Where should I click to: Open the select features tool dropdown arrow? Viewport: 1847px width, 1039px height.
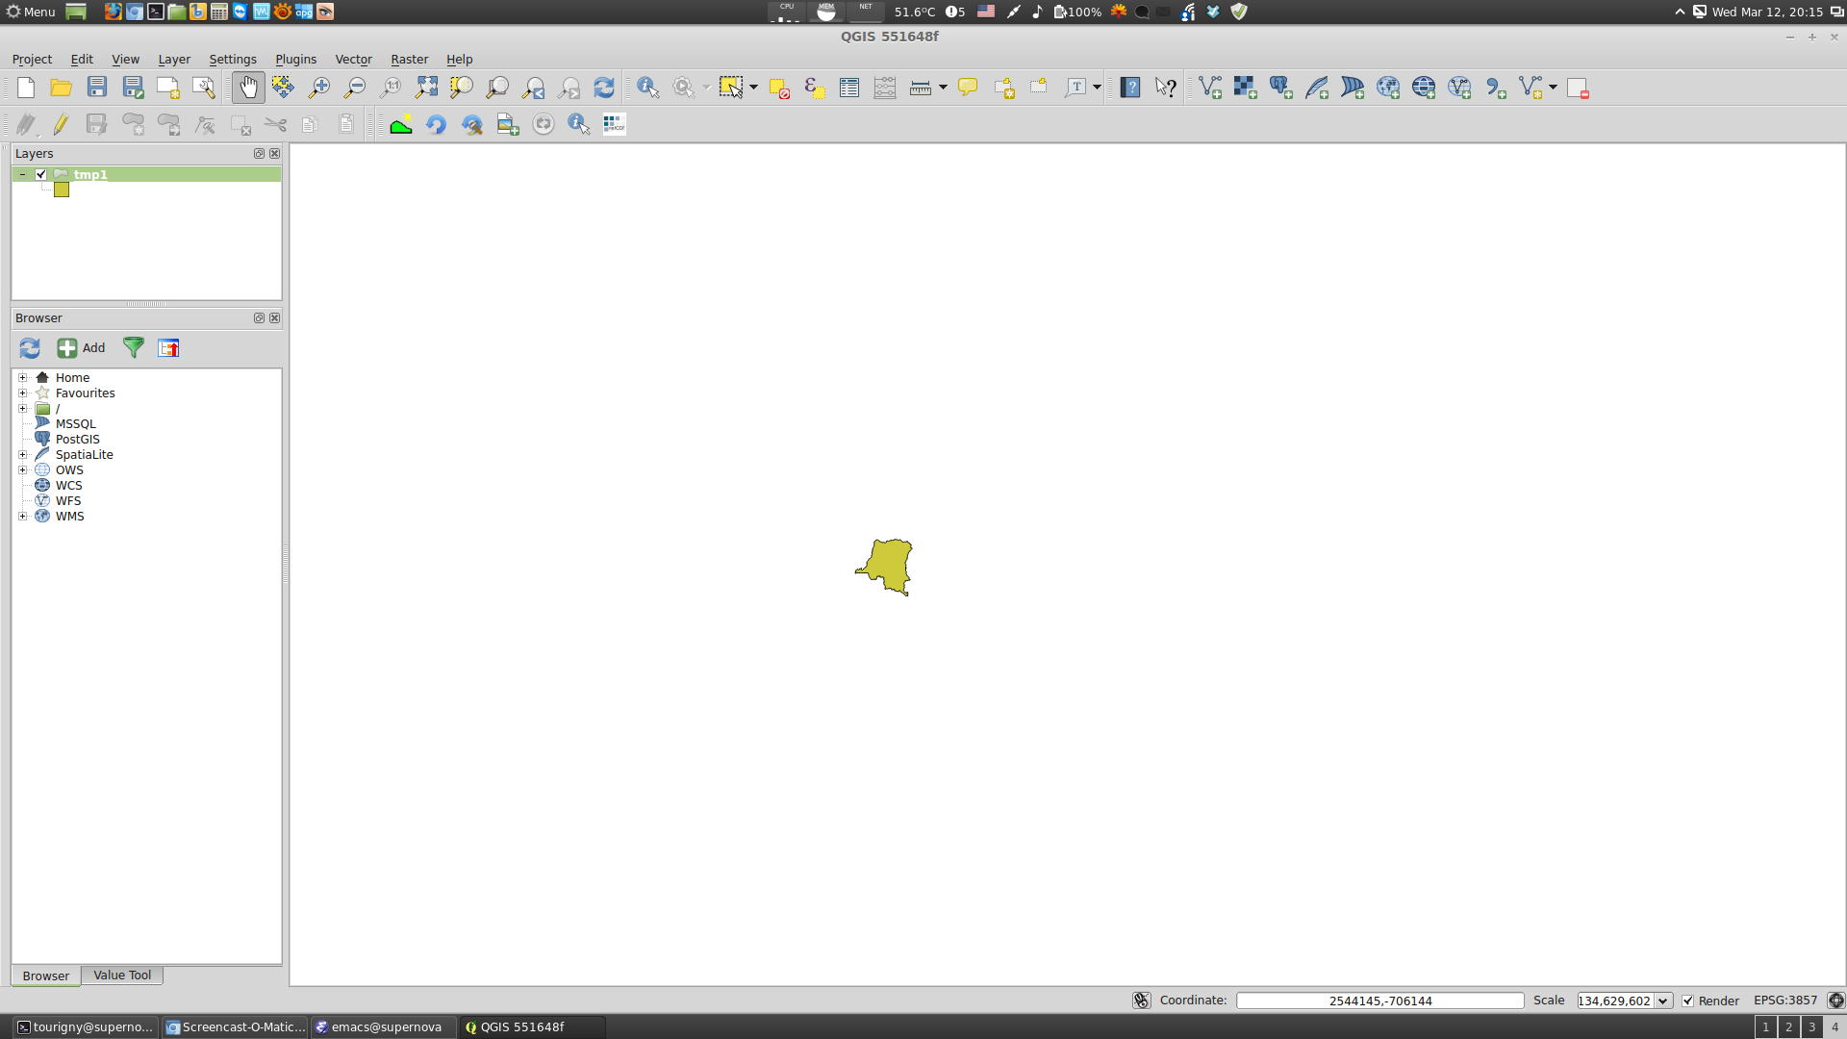point(753,88)
